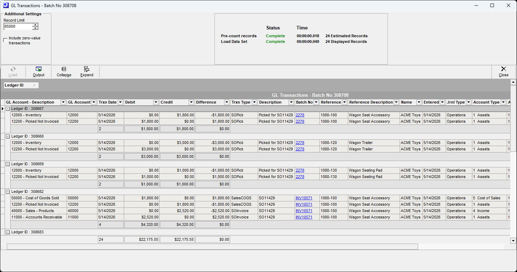Click the grayed-out Load toolbar icon
Screen dimensions: 517x272
point(13,69)
